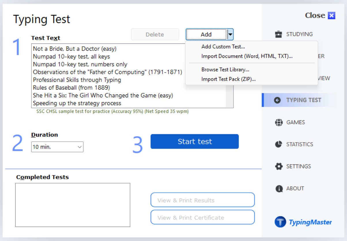Click the Studying briefcase icon
The width and height of the screenshot is (347, 241).
pos(278,34)
